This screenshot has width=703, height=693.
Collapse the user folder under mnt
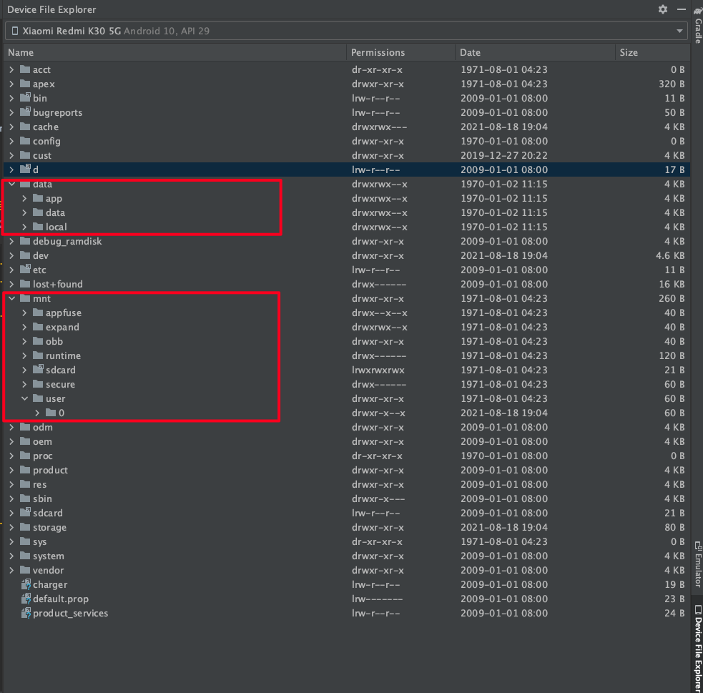[24, 398]
